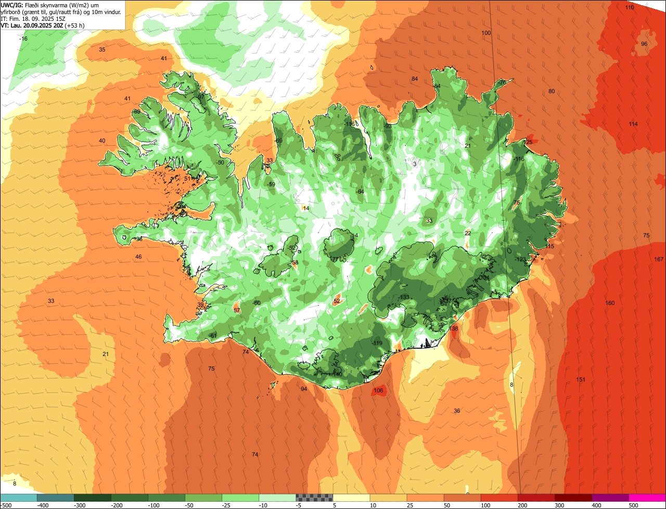Click the '-500' legend label
The height and width of the screenshot is (509, 666).
pos(6,505)
